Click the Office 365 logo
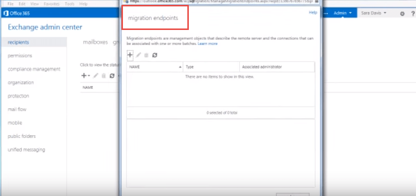The image size is (416, 196). [16, 13]
